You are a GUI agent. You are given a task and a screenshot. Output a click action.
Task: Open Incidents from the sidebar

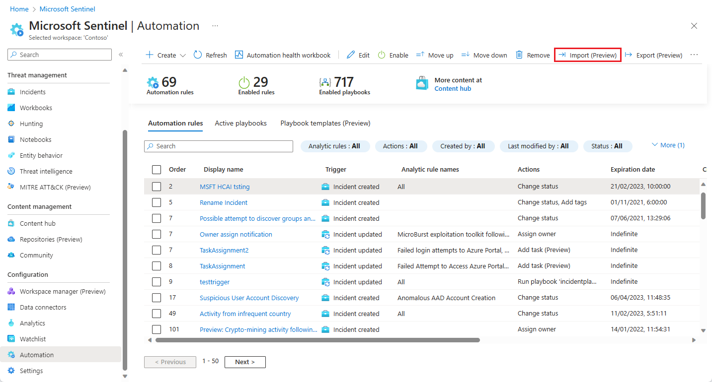(x=32, y=92)
